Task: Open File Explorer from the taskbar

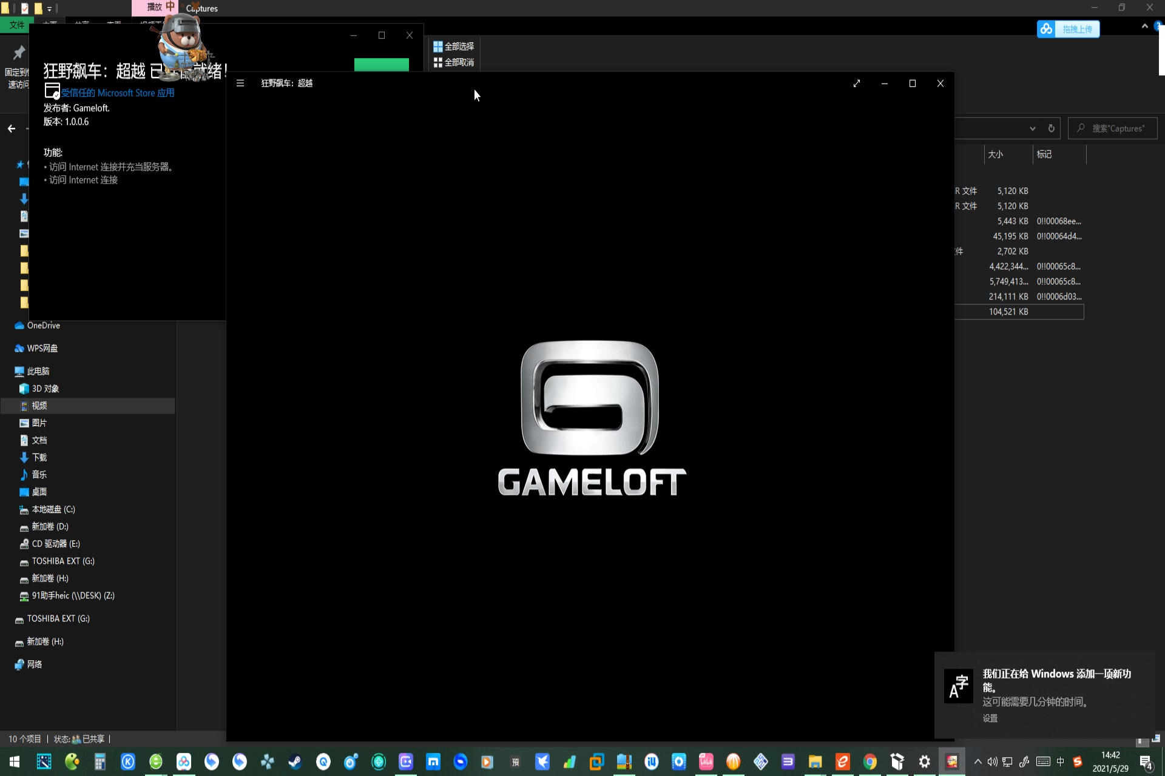Action: click(x=815, y=761)
